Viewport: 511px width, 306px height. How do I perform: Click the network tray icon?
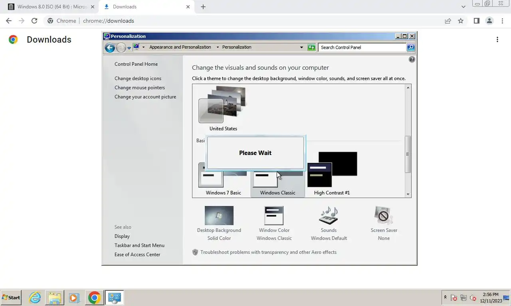click(463, 298)
